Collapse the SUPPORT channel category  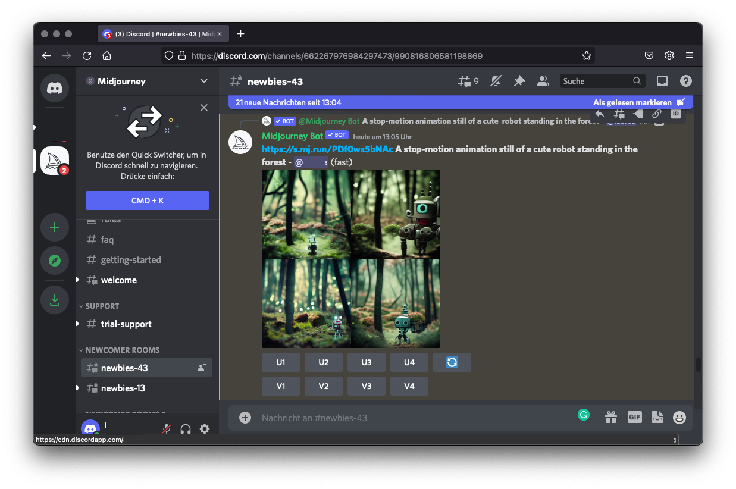coord(102,306)
